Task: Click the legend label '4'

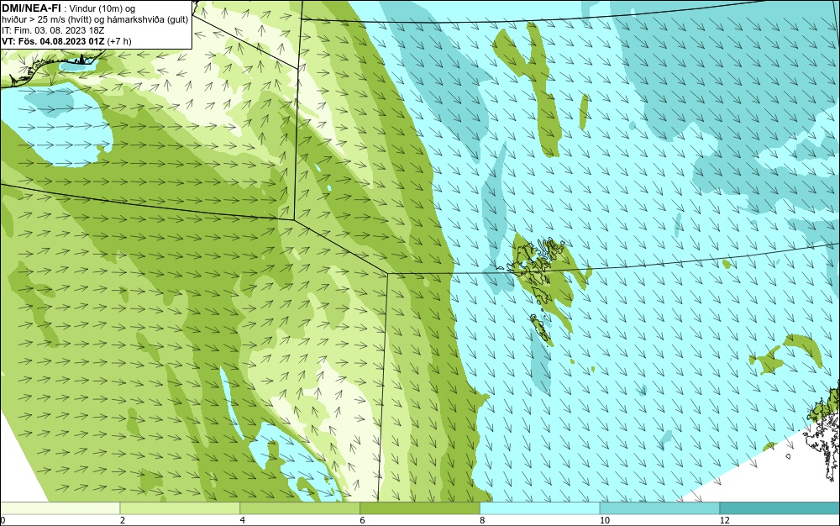Action: click(x=243, y=520)
